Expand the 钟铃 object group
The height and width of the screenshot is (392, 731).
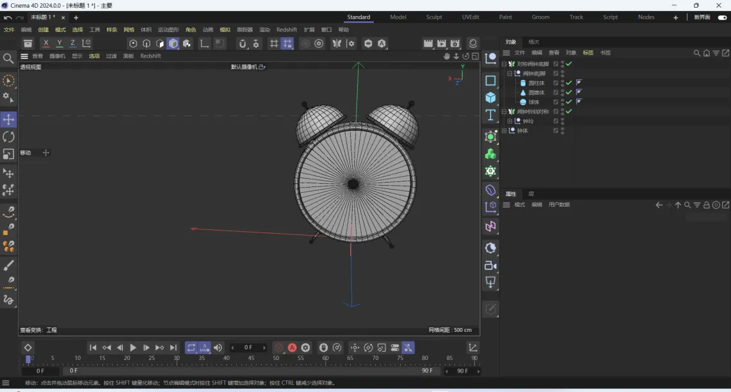point(510,121)
